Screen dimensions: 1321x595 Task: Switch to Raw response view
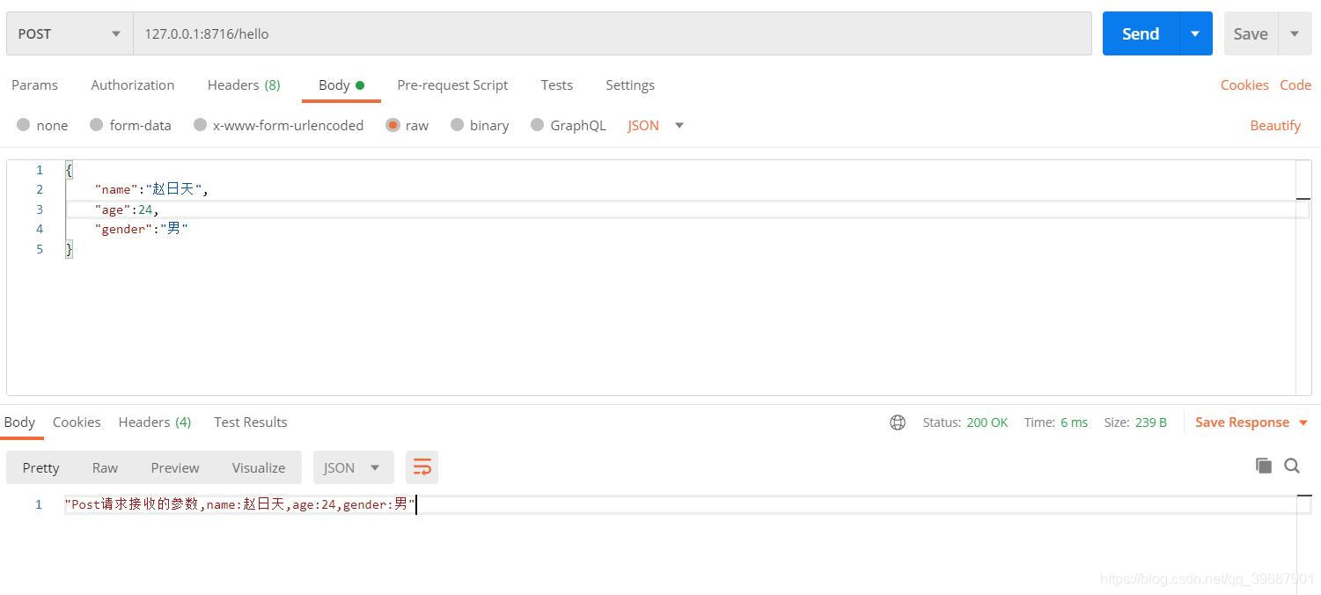tap(105, 467)
